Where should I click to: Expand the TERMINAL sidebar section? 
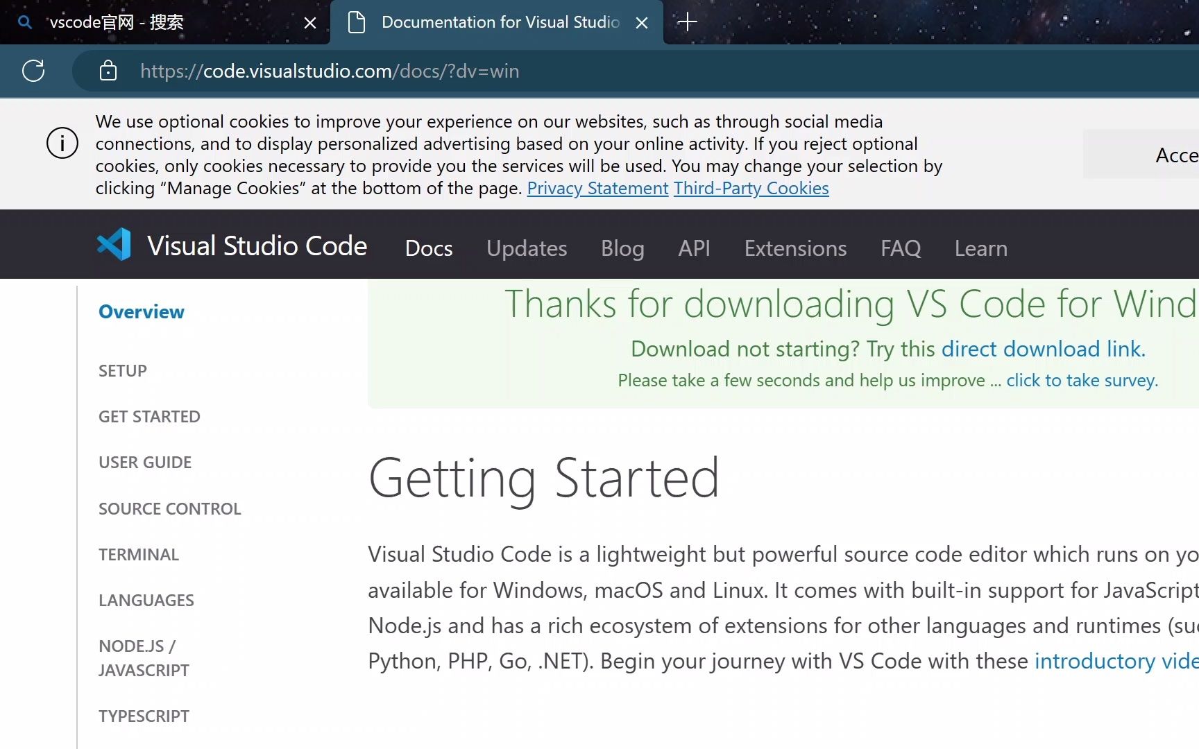pos(139,555)
